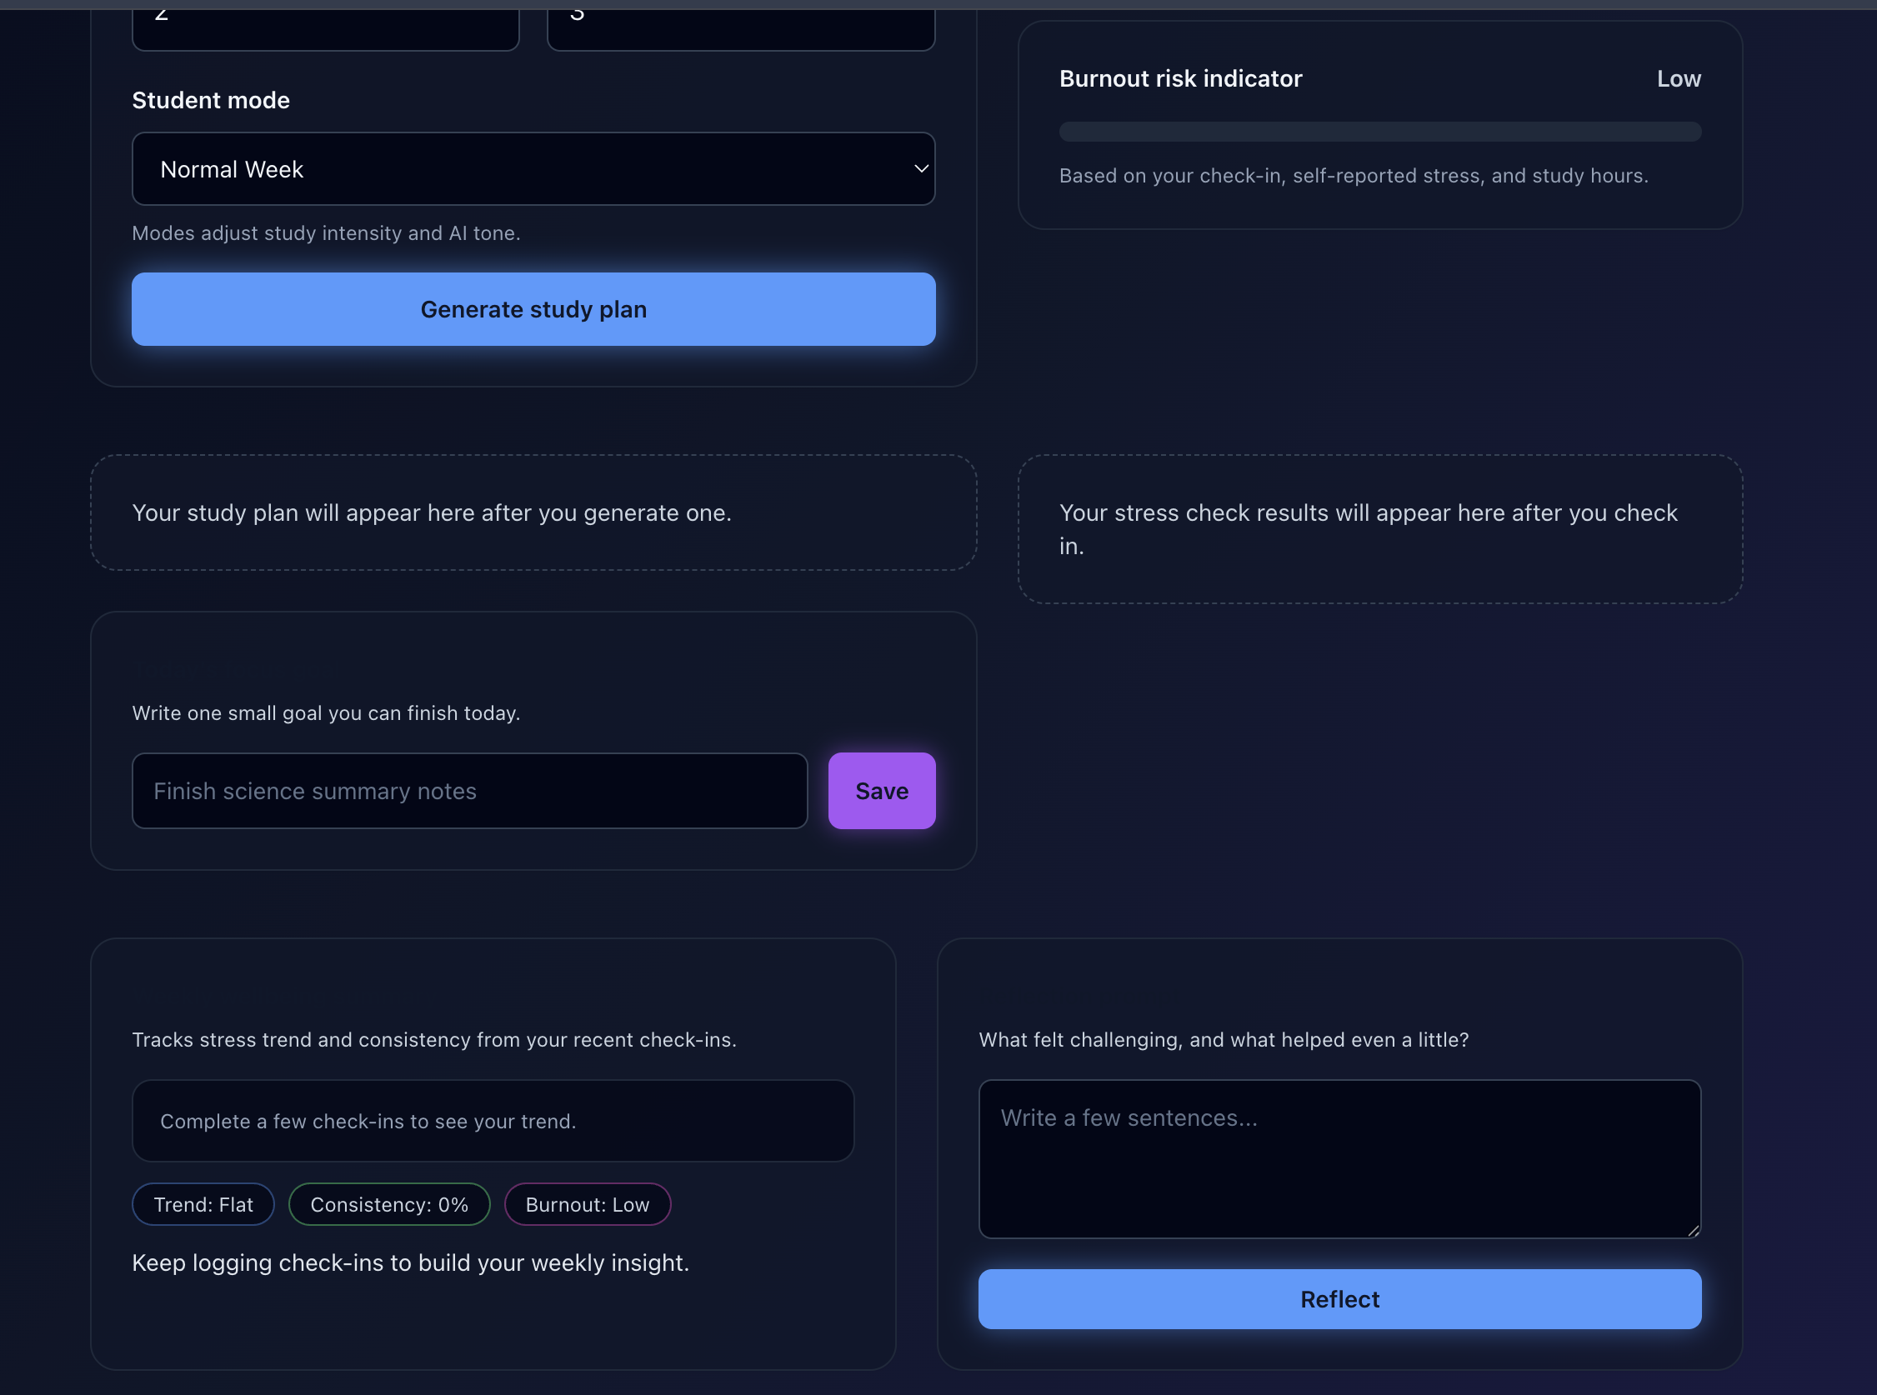The image size is (1877, 1395).
Task: Save the small daily goal
Action: (x=882, y=790)
